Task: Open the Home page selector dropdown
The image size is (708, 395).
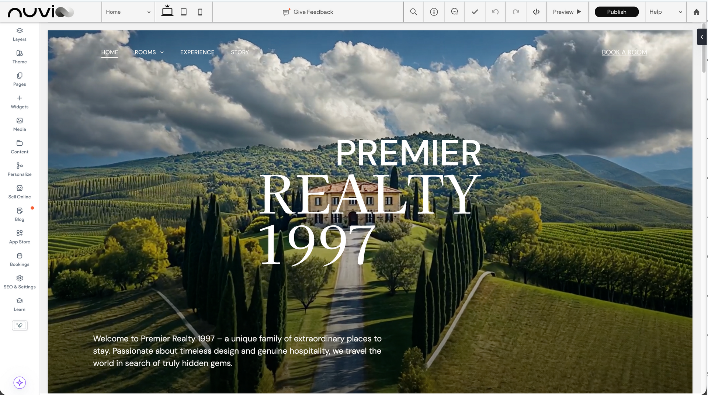Action: coord(128,11)
